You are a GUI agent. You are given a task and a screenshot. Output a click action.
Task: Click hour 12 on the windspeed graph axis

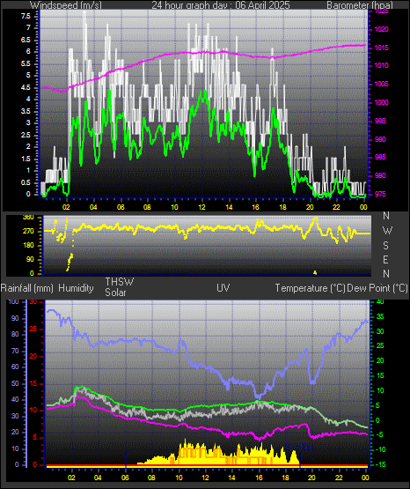202,207
